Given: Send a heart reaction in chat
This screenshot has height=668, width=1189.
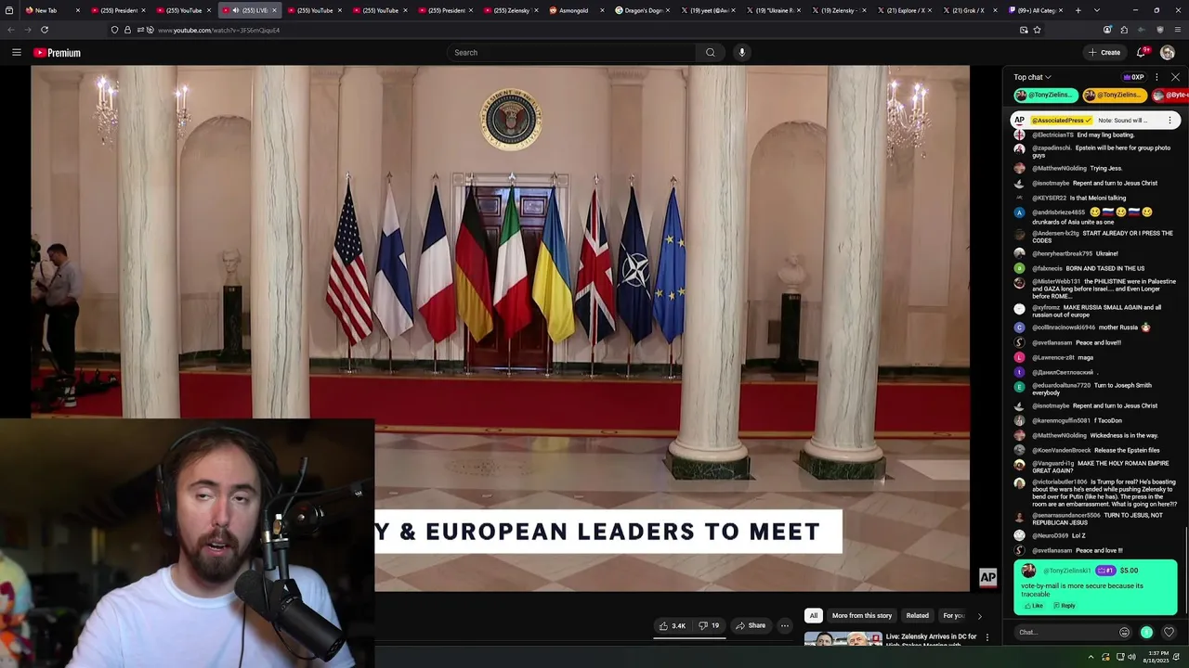Looking at the screenshot, I should tap(1169, 632).
